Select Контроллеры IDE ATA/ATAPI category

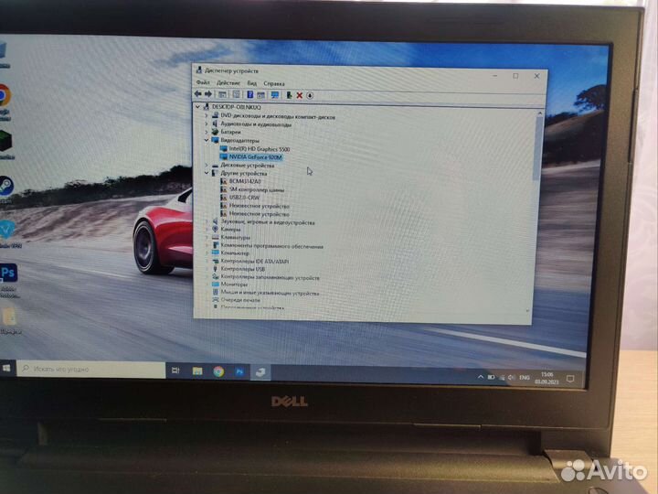click(x=254, y=262)
